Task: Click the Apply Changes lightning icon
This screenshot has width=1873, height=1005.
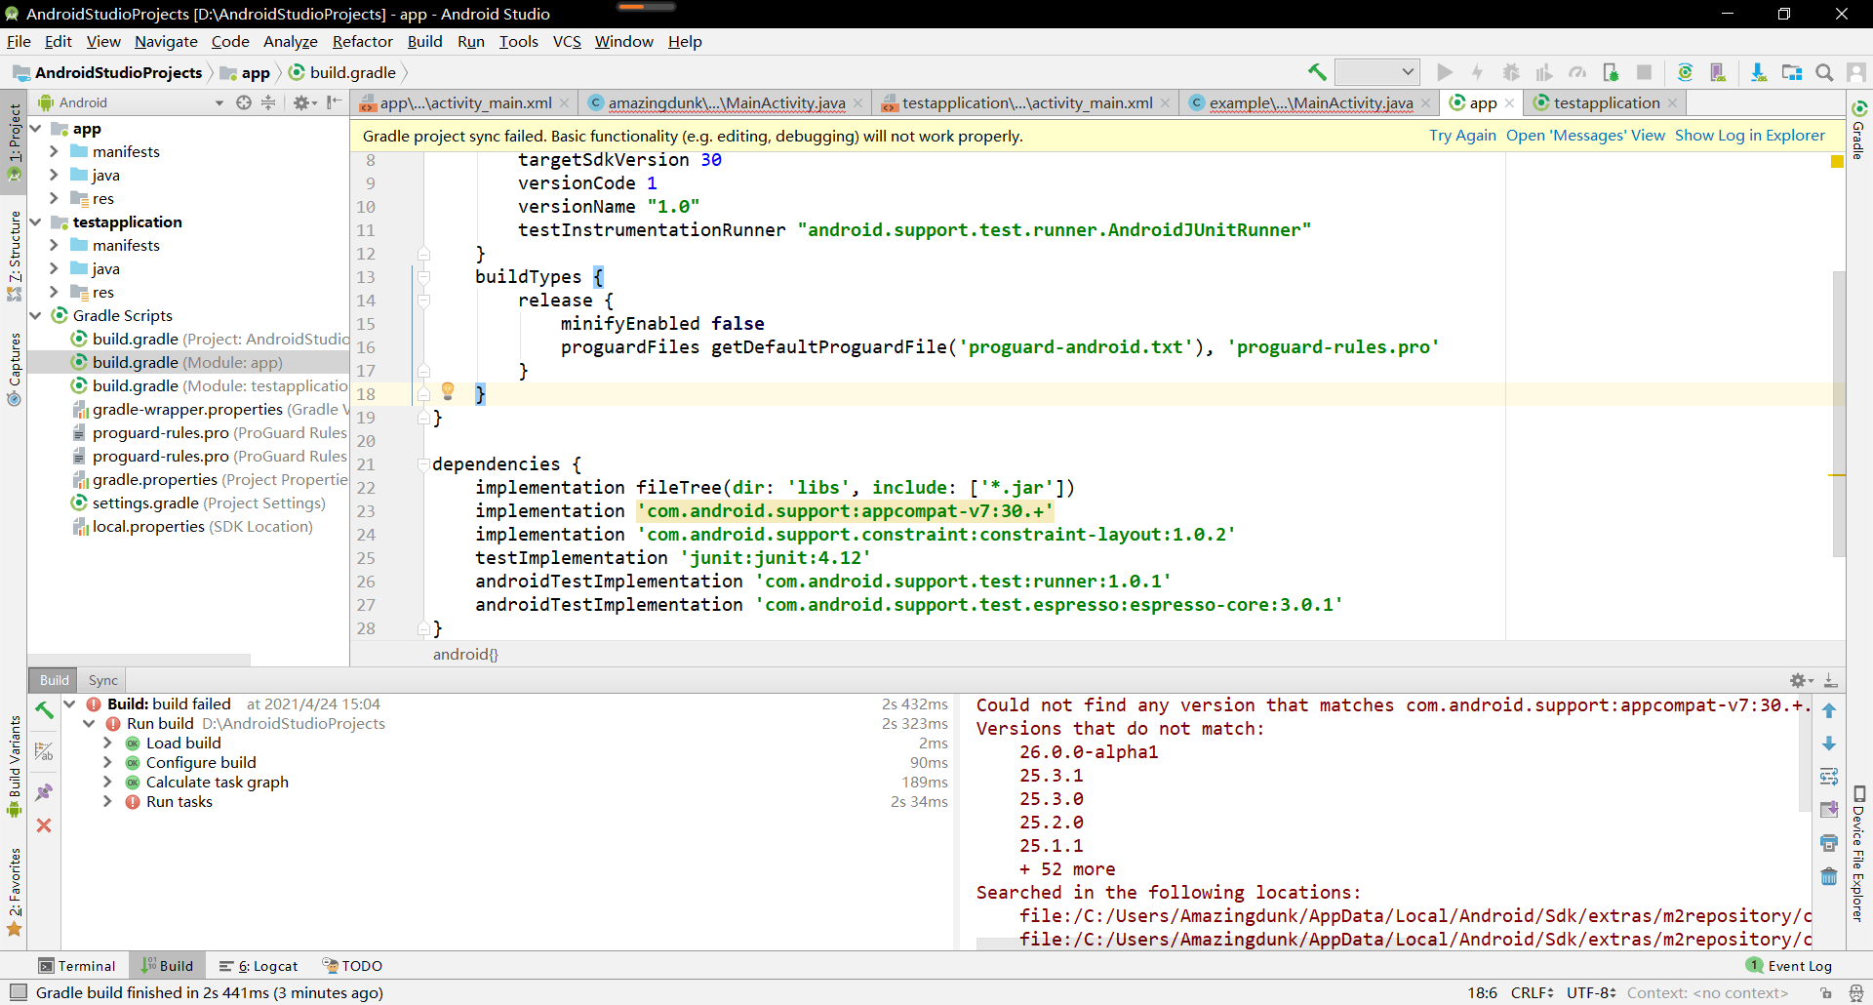Action: point(1478,72)
